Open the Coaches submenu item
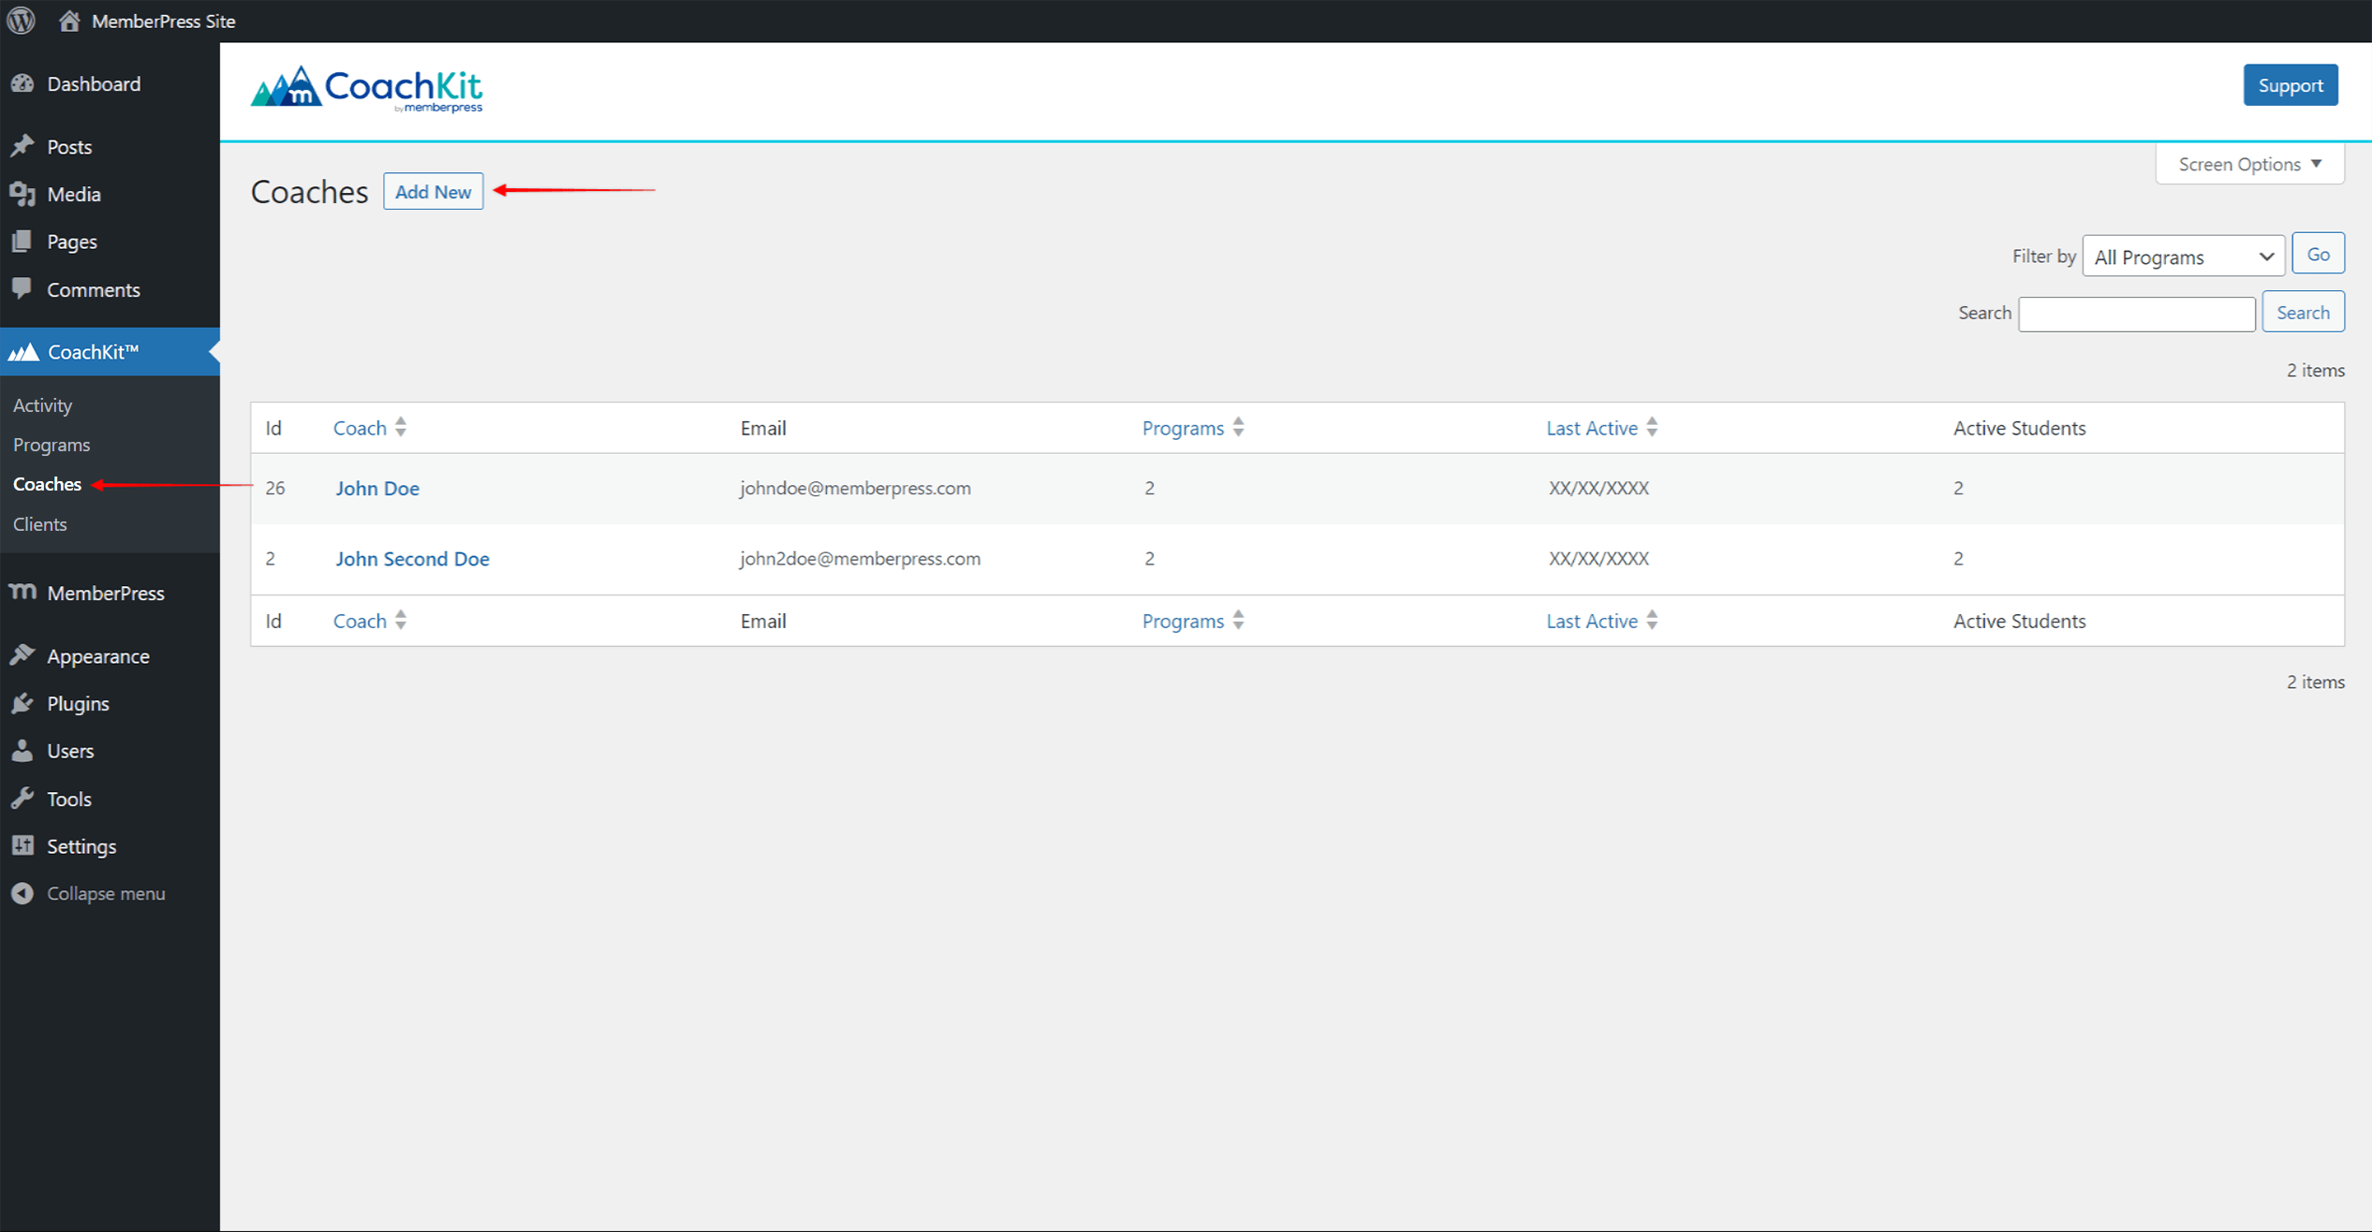 point(47,483)
